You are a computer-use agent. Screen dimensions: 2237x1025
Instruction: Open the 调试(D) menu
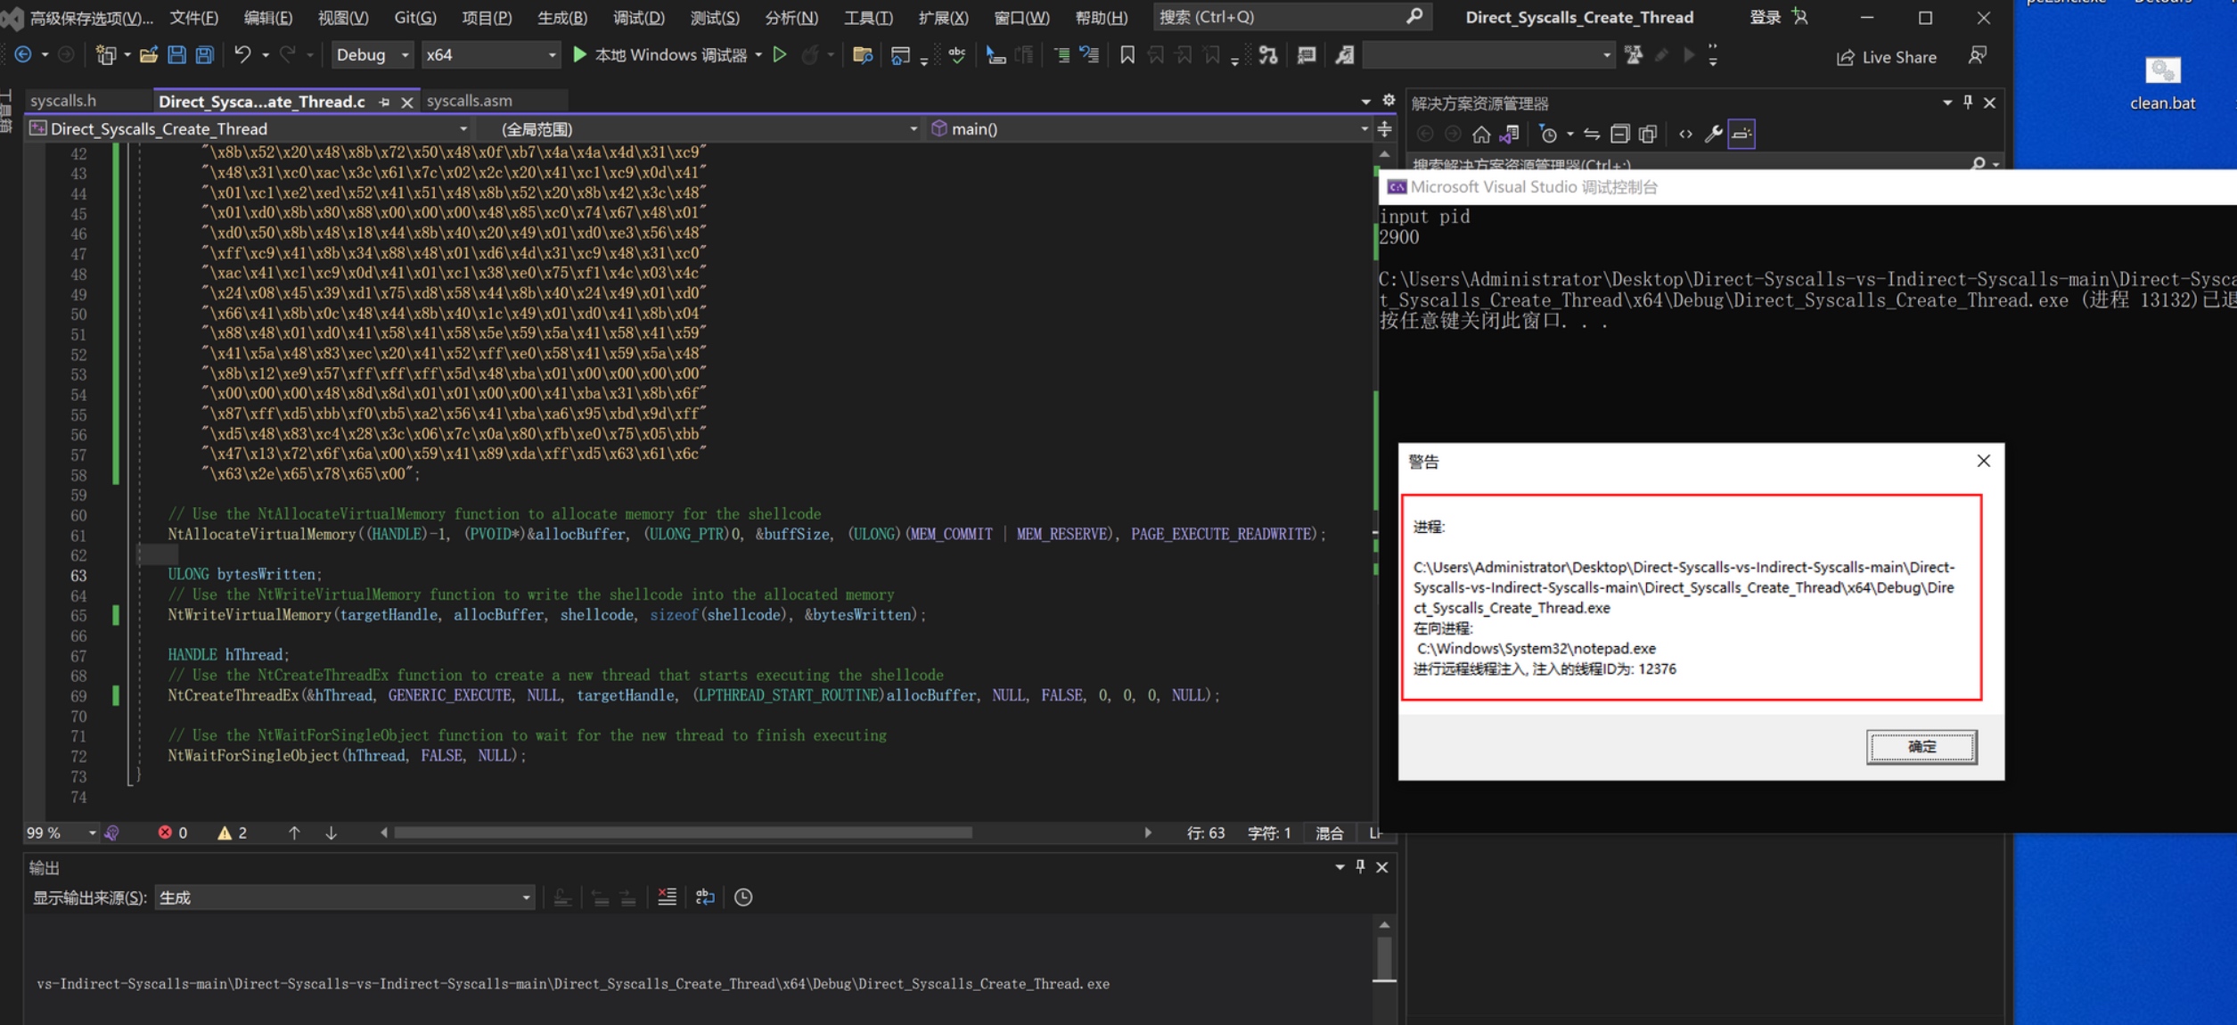pyautogui.click(x=638, y=17)
